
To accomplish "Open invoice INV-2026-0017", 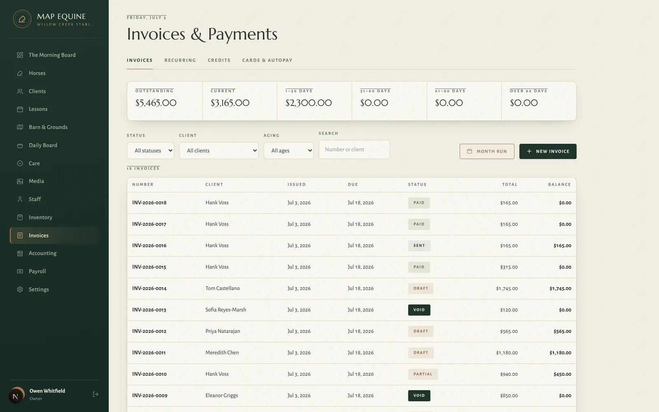I will pos(351,224).
